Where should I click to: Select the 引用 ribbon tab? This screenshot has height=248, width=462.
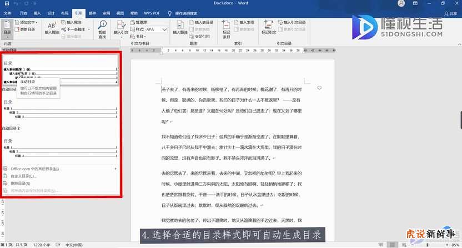(x=79, y=13)
